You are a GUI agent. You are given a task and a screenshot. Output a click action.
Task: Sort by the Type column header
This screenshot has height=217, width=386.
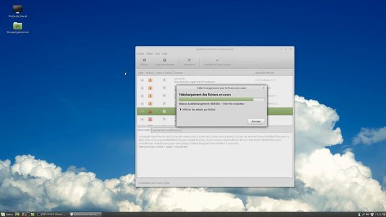pyautogui.click(x=141, y=73)
